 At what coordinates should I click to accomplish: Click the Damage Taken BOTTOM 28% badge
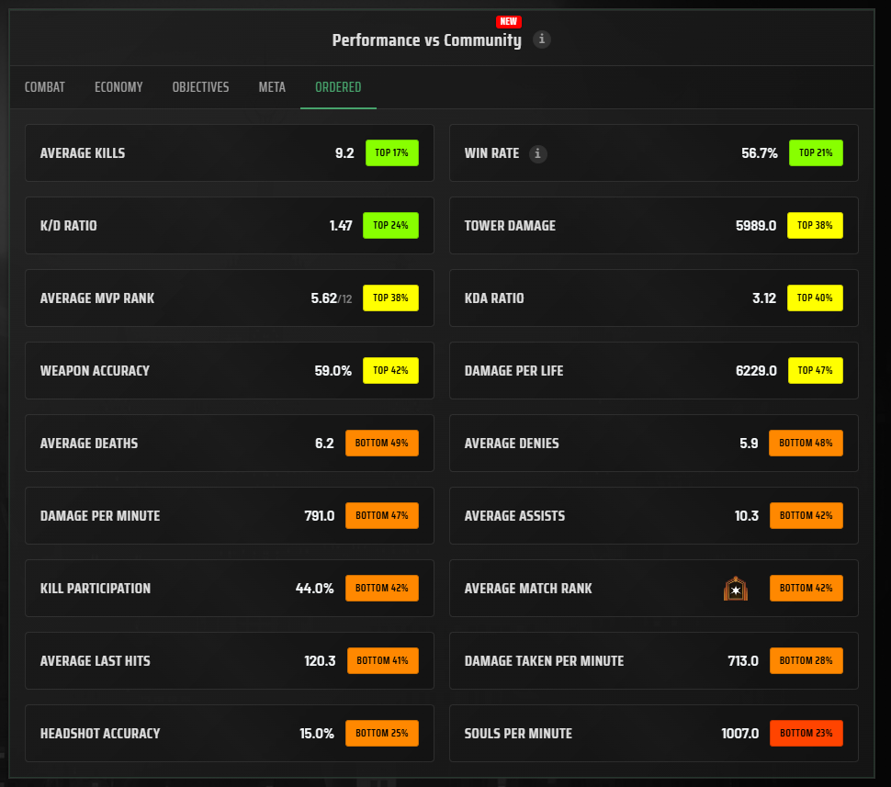click(806, 661)
